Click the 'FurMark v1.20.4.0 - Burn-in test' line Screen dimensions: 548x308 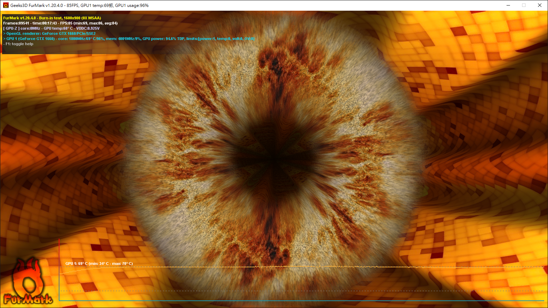(x=52, y=18)
